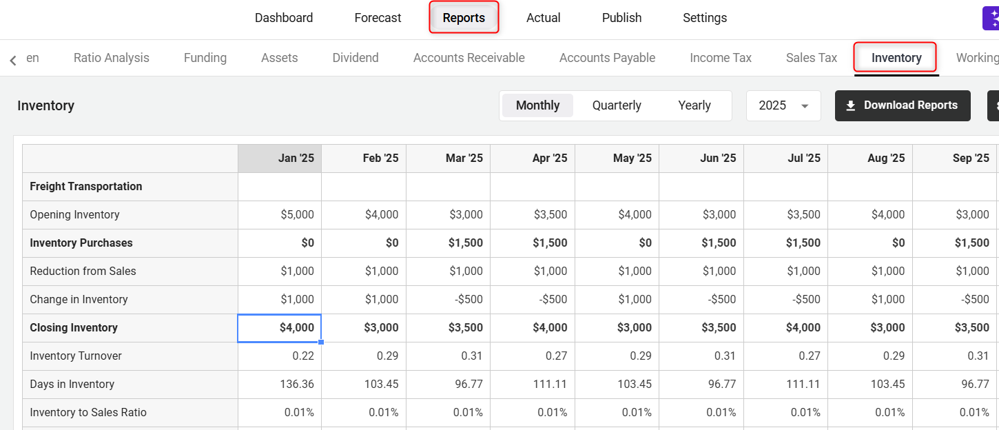Click the Download Reports button
Viewport: 999px width, 430px height.
click(x=903, y=105)
